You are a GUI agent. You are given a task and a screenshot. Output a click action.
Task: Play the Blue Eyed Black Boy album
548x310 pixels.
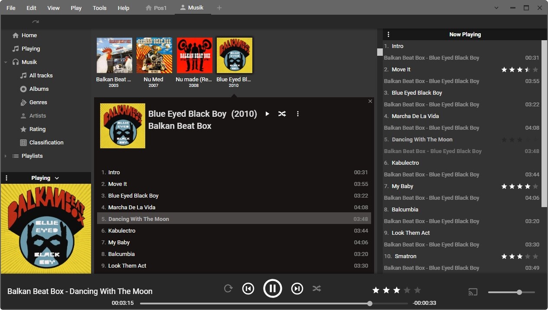click(267, 114)
